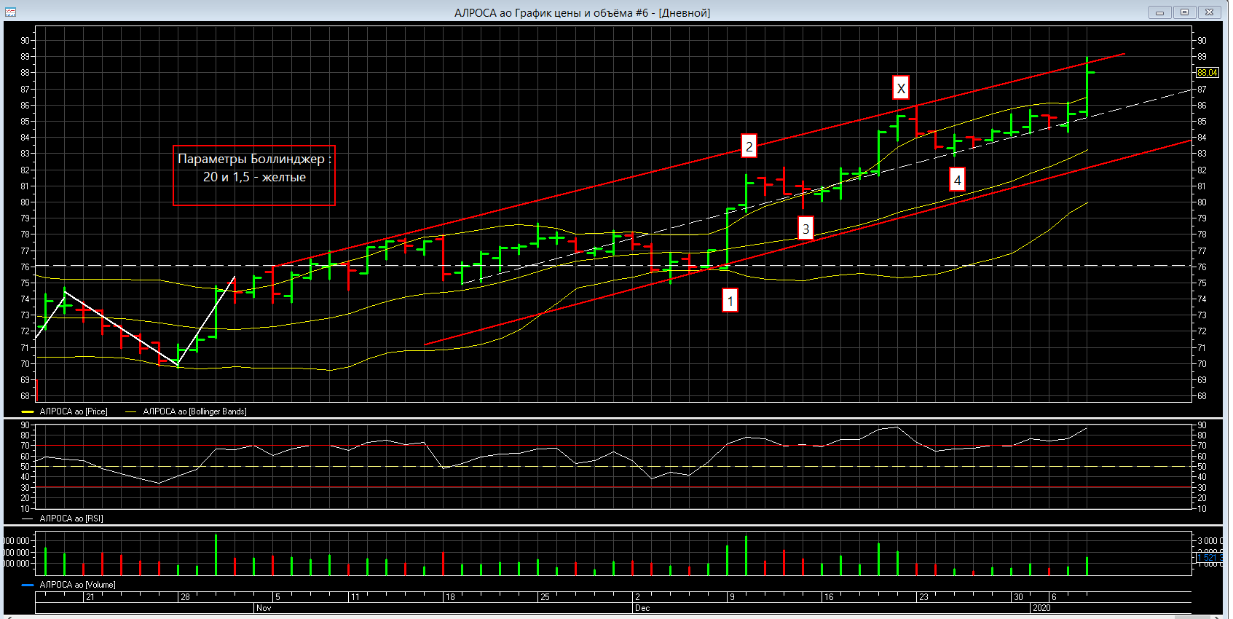Select the chart label numbered 4
The width and height of the screenshot is (1233, 619).
(957, 179)
